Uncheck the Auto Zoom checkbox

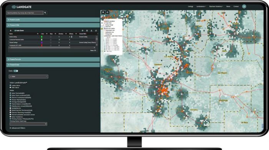15,30
